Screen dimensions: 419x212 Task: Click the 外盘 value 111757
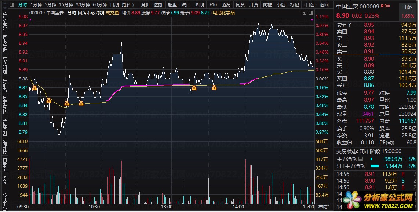(x=365, y=121)
